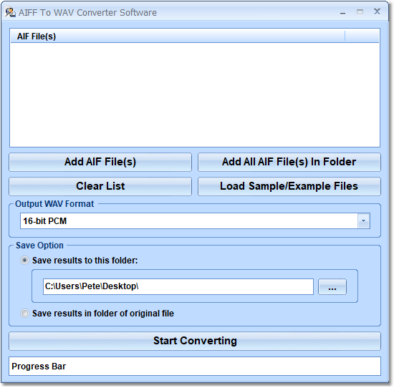Click the AIF File(s) column header
Image resolution: width=394 pixels, height=388 pixels.
178,37
